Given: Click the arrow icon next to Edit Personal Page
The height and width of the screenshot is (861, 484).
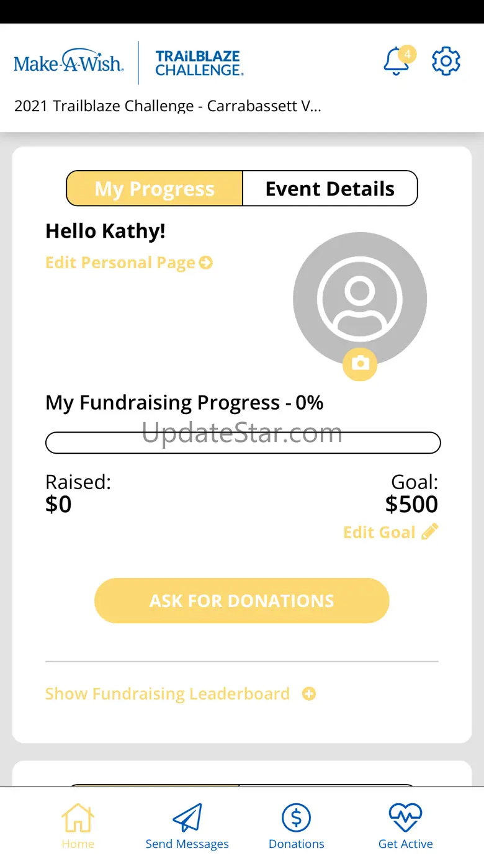Looking at the screenshot, I should [206, 263].
